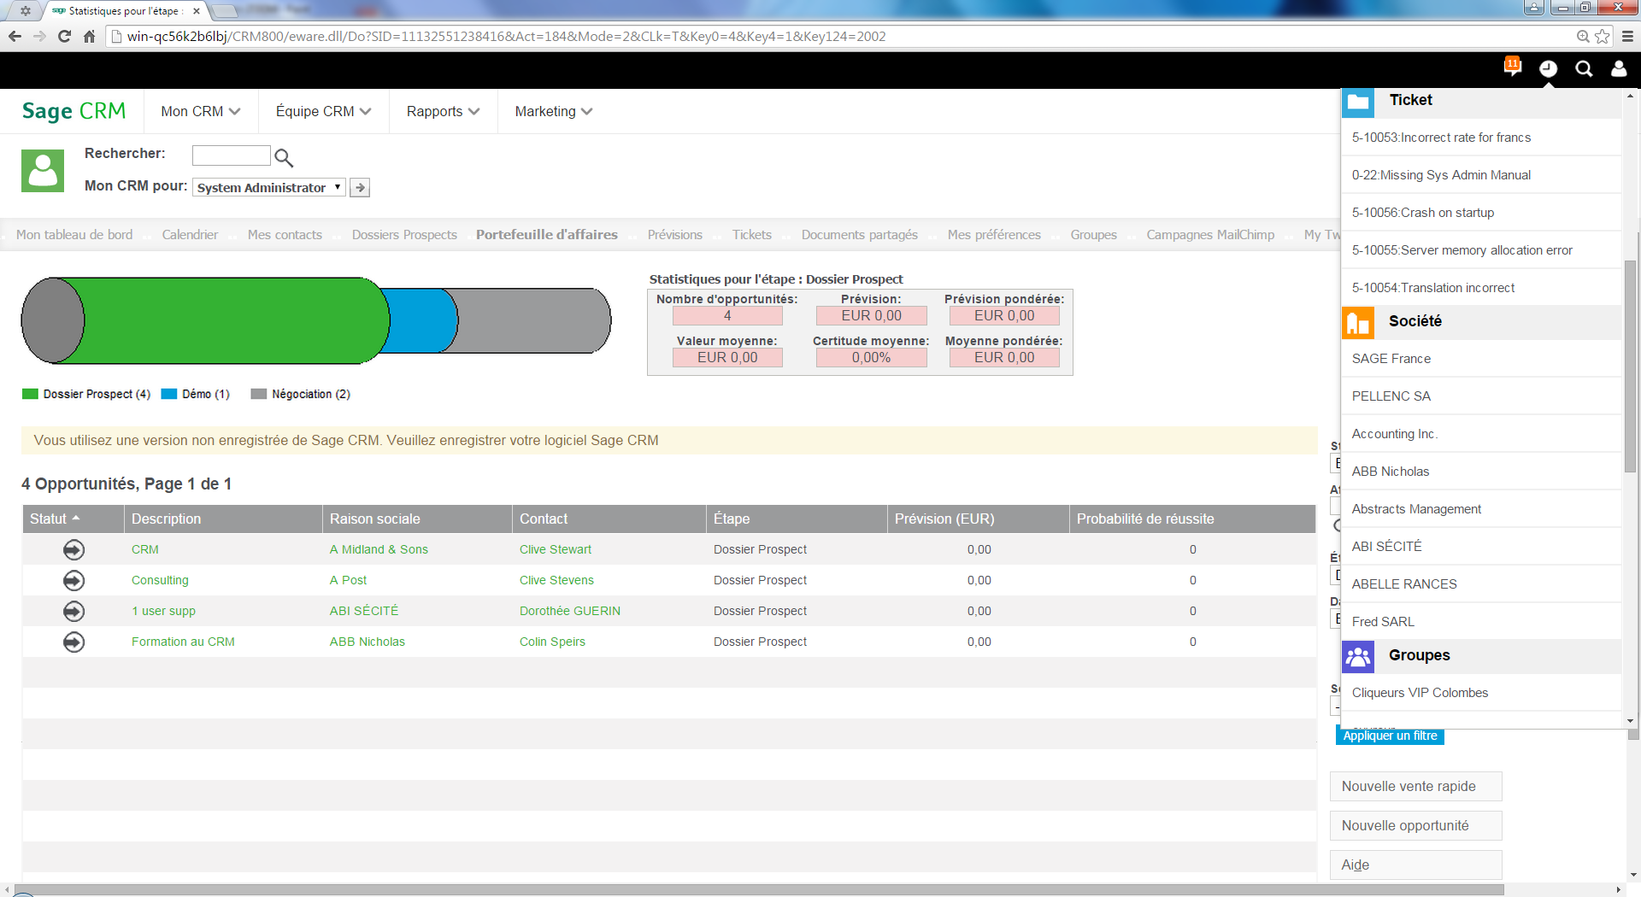1641x897 pixels.
Task: Click the green user avatar icon
Action: [x=43, y=171]
